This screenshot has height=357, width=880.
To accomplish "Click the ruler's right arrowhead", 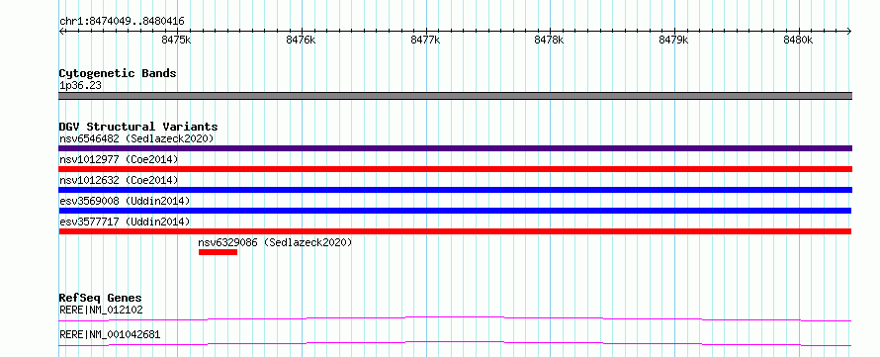I will coord(849,31).
